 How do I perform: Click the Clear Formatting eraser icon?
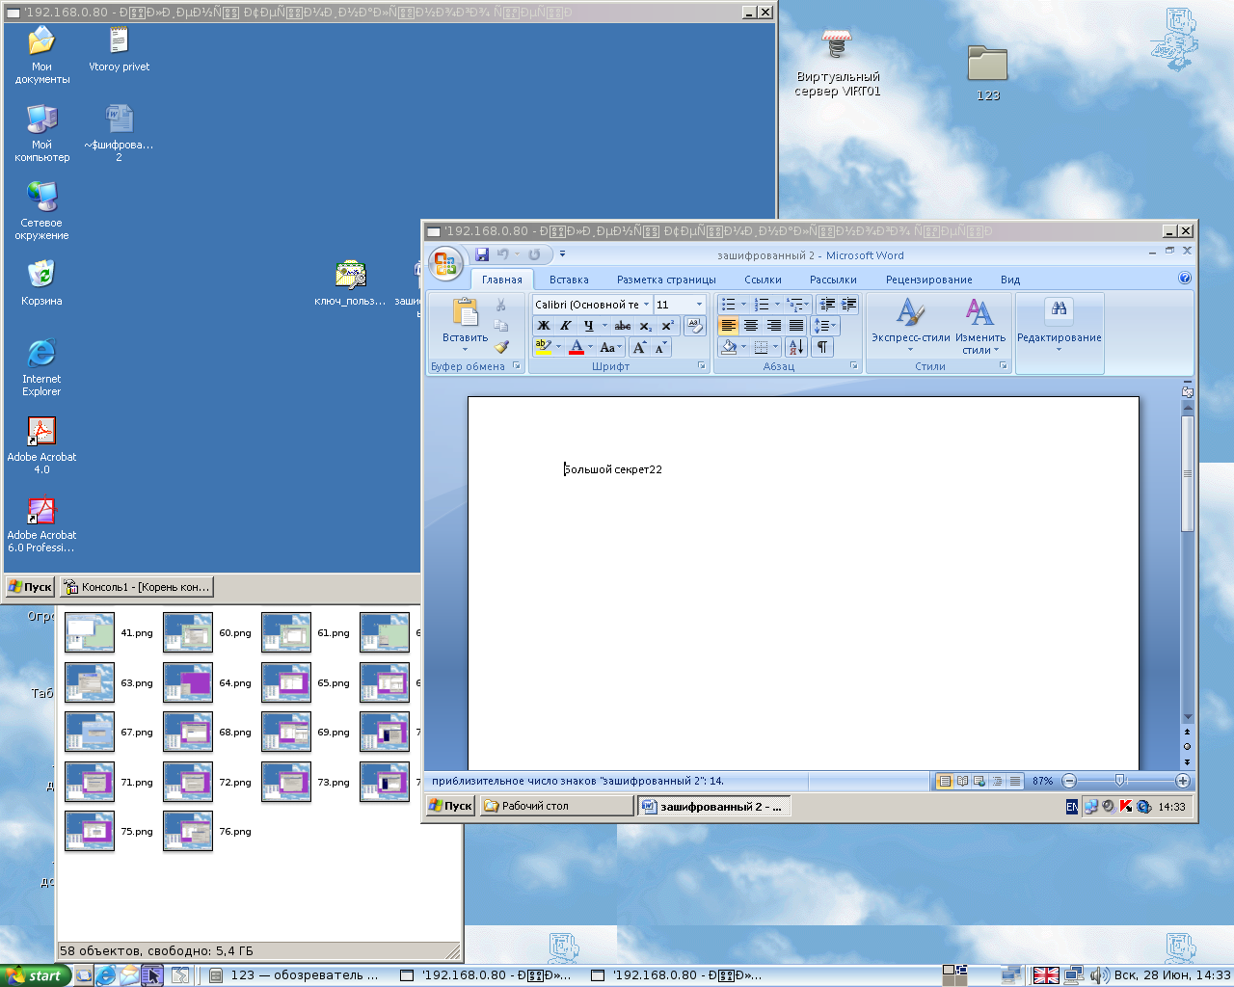tap(694, 326)
